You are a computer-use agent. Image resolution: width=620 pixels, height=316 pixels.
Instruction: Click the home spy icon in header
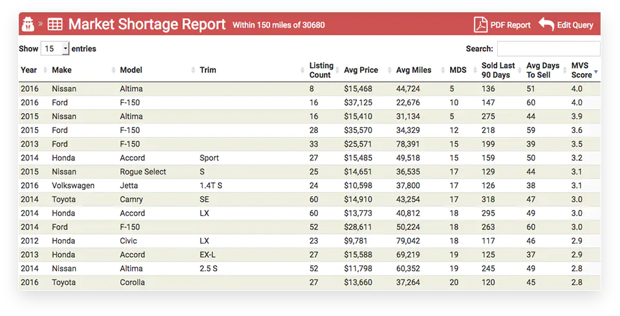[28, 24]
